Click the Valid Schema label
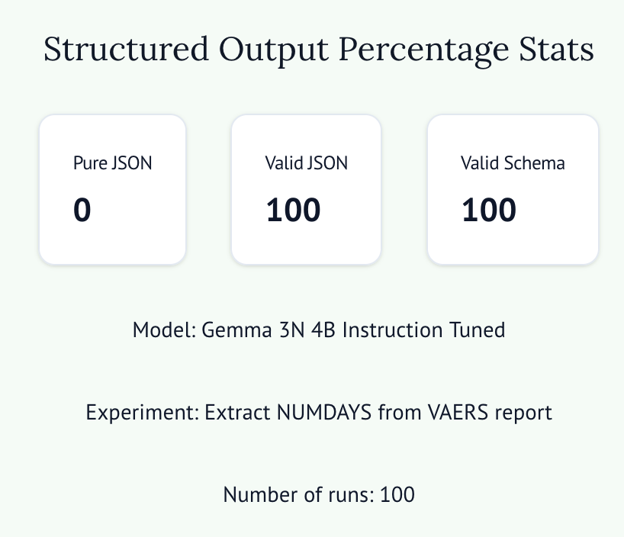The height and width of the screenshot is (537, 624). 513,162
